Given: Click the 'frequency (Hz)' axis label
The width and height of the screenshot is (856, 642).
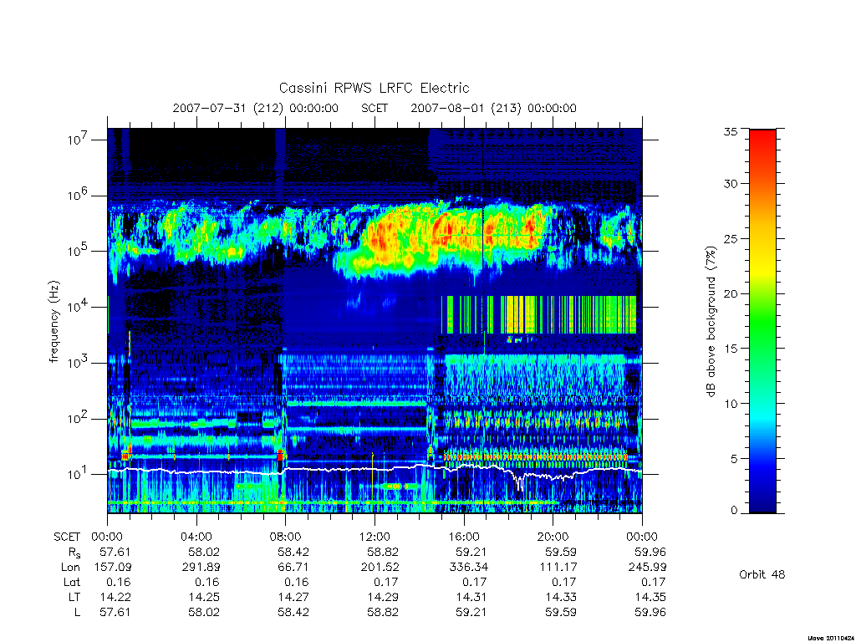Looking at the screenshot, I should pos(53,322).
